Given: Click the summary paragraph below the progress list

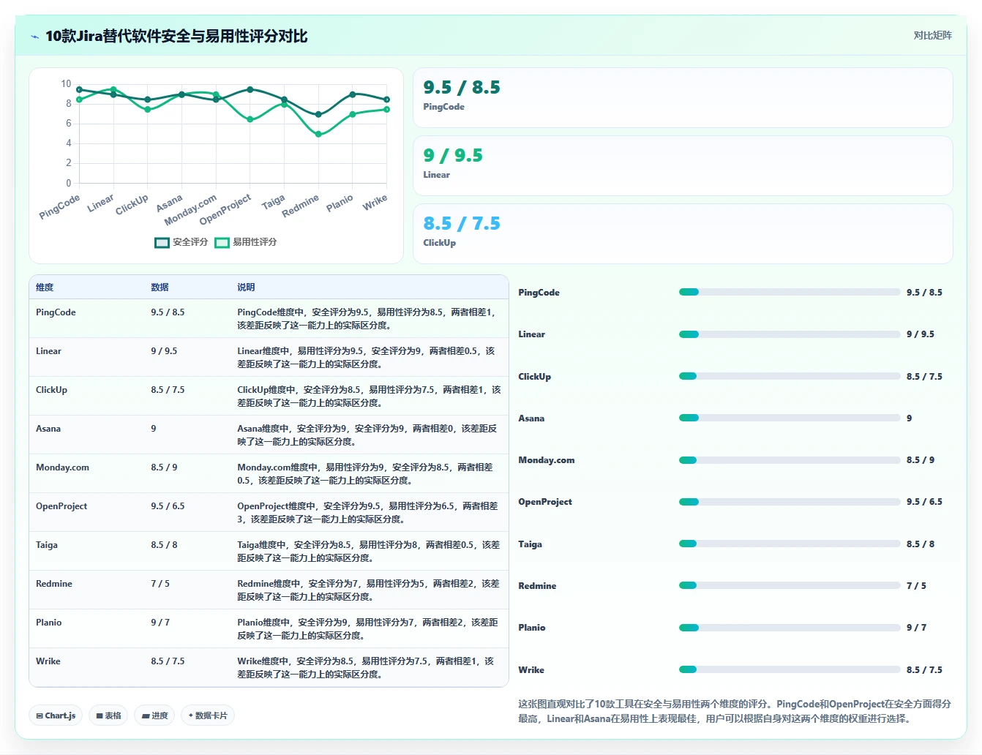Looking at the screenshot, I should [x=735, y=711].
